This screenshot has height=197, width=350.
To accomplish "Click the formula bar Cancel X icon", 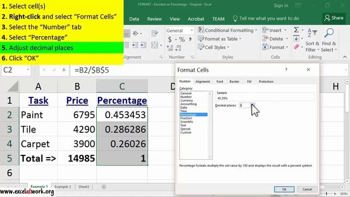I will tap(44, 70).
